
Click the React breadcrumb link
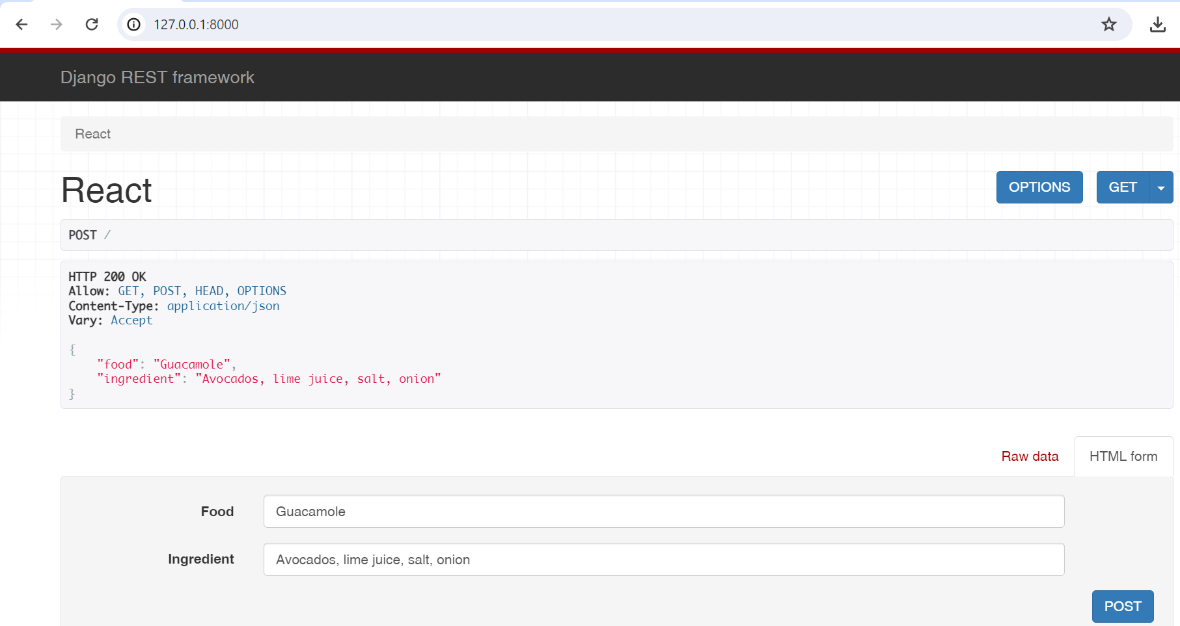tap(92, 134)
